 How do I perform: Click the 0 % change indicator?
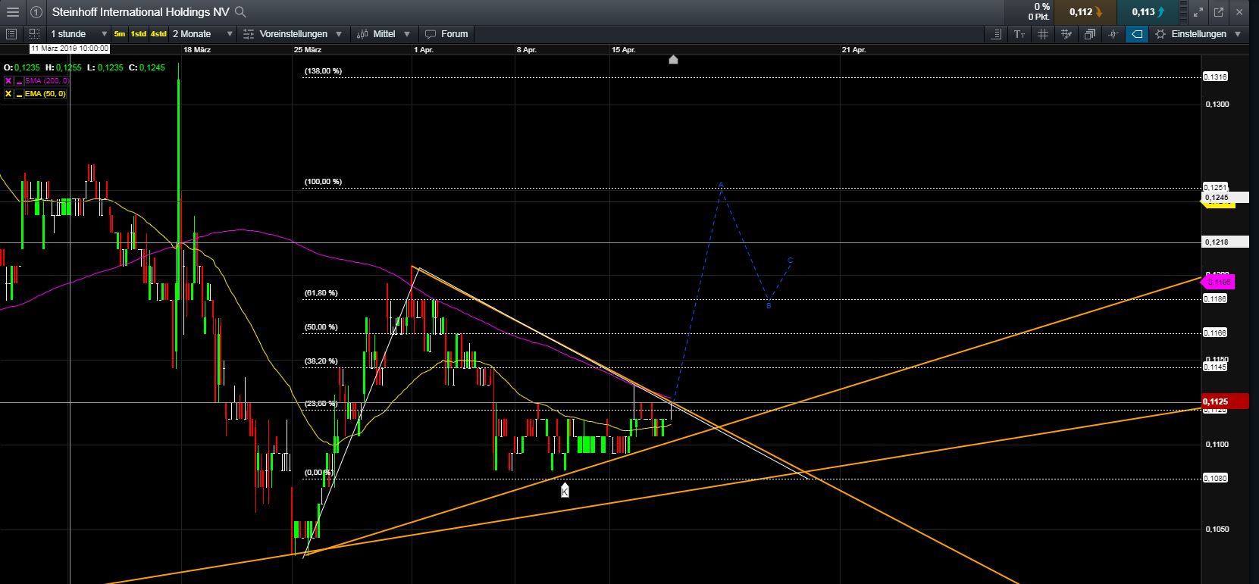(x=1042, y=7)
